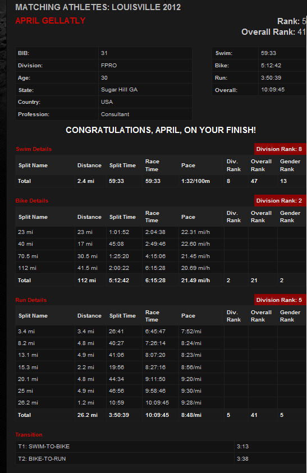
Task: Click run total pace 8:48/mi
Action: point(191,415)
